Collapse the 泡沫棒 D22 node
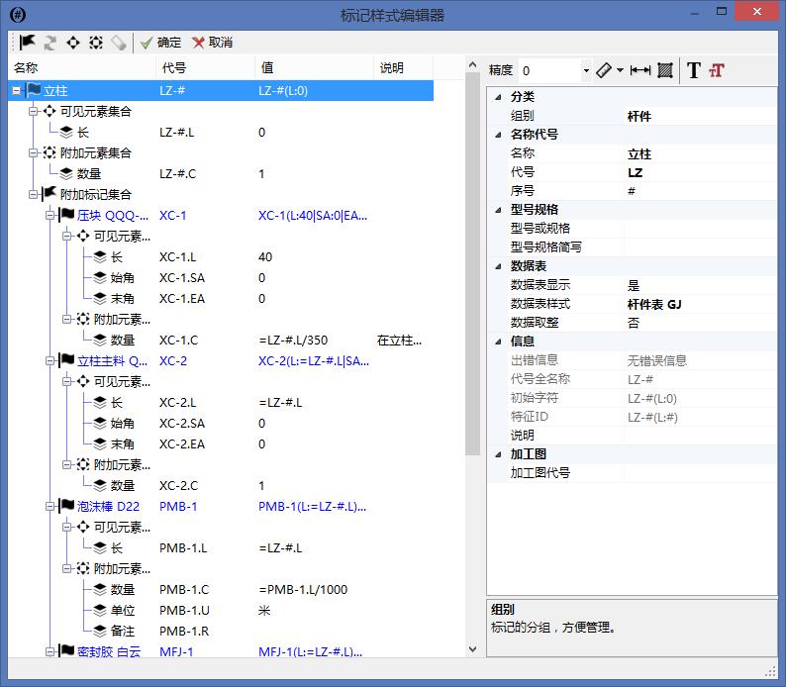The image size is (786, 687). point(49,506)
